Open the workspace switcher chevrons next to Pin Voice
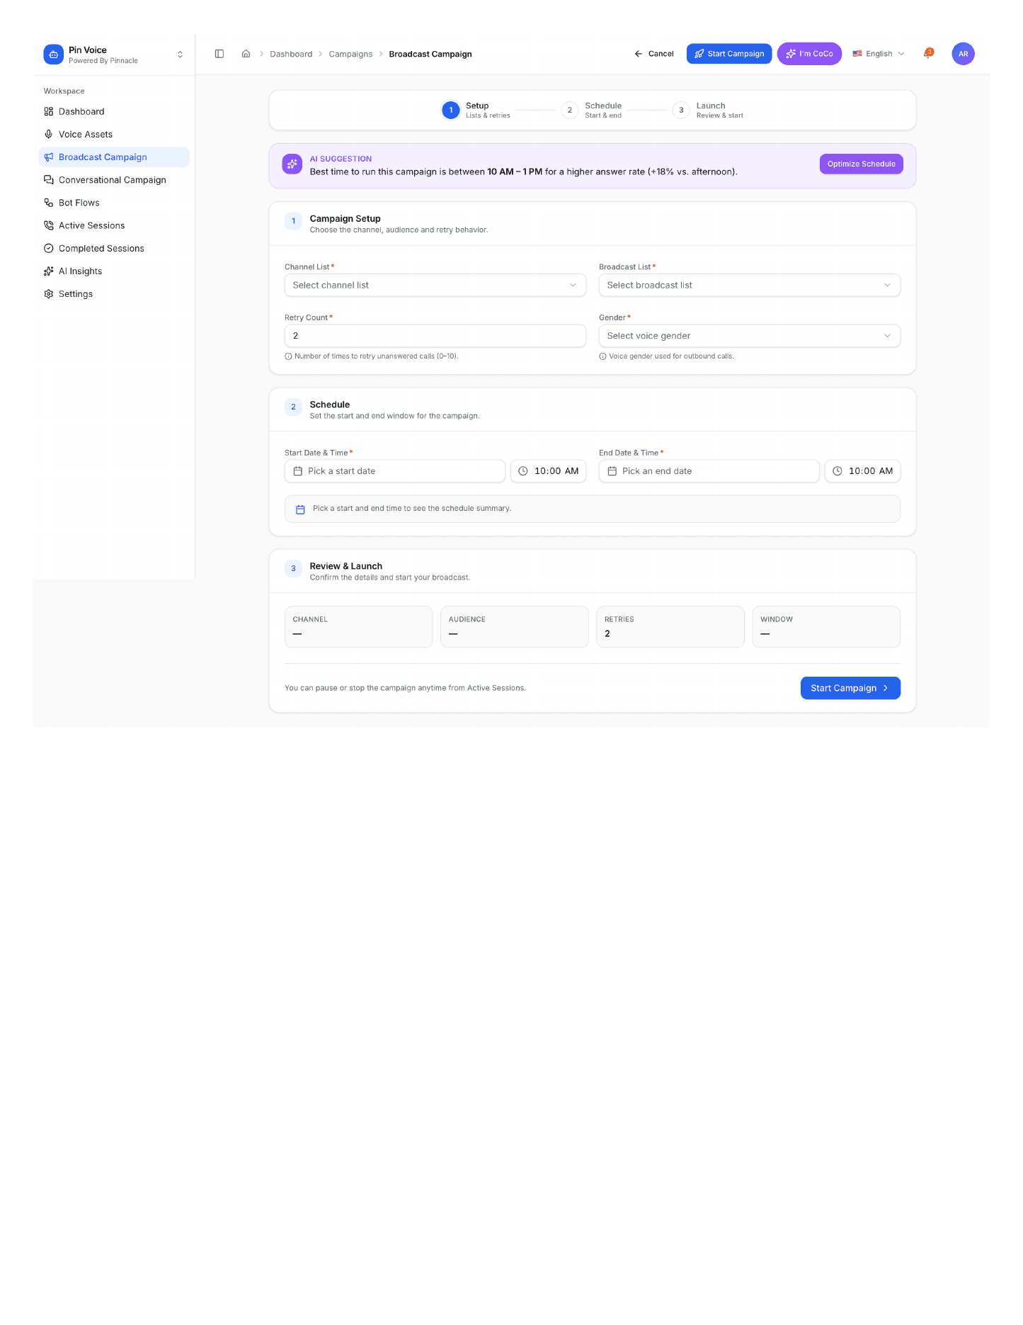Image resolution: width=1023 pixels, height=1325 pixels. [180, 55]
